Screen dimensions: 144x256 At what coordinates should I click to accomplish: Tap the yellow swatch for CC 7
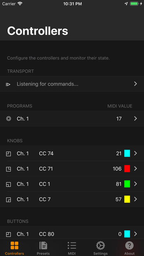tap(127, 199)
